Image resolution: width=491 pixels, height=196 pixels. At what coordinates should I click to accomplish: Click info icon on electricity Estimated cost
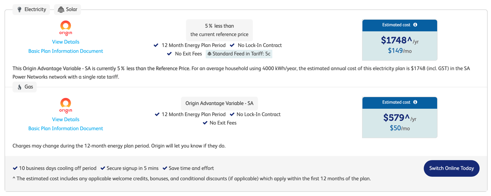(x=415, y=25)
